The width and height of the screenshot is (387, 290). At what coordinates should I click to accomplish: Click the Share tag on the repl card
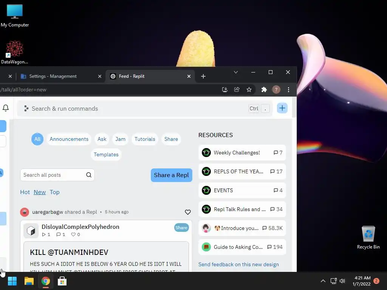[181, 228]
